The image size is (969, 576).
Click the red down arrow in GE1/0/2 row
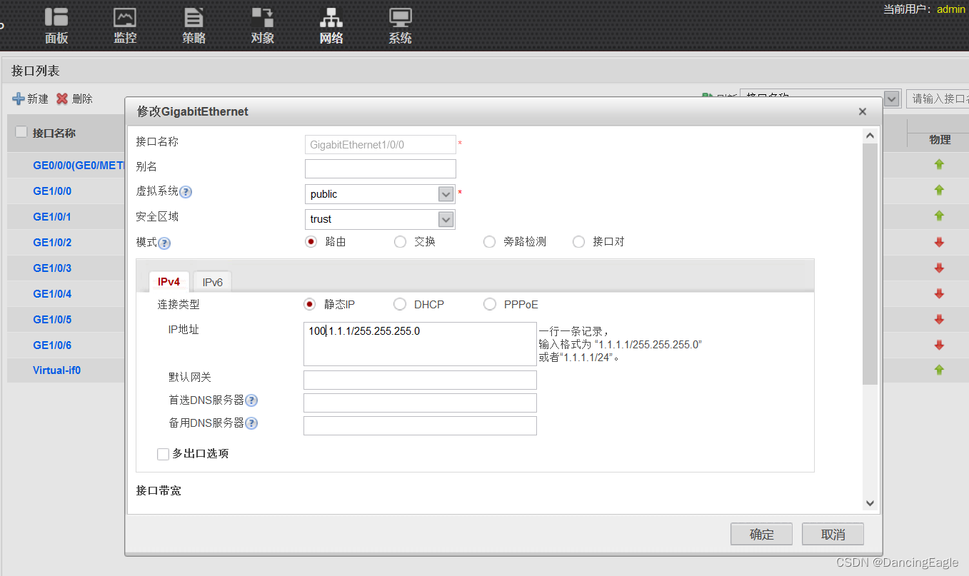pos(939,243)
